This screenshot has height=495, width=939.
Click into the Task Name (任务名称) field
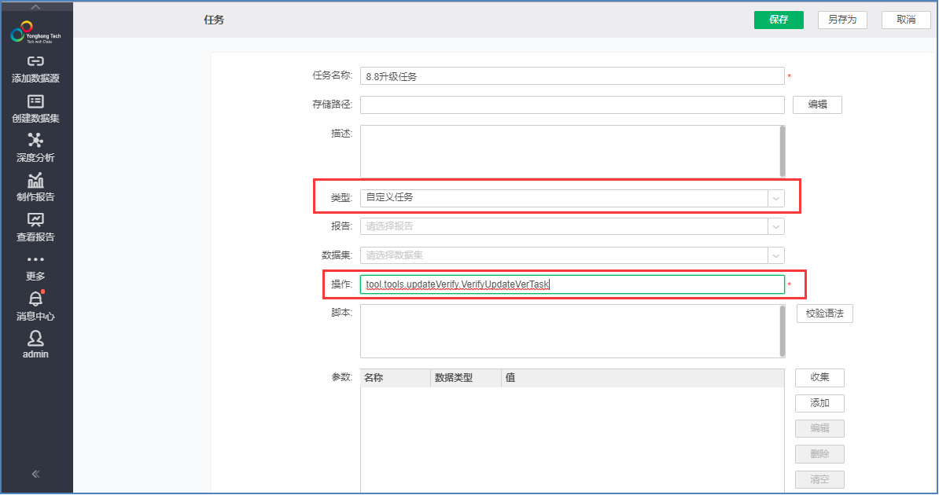[x=572, y=76]
